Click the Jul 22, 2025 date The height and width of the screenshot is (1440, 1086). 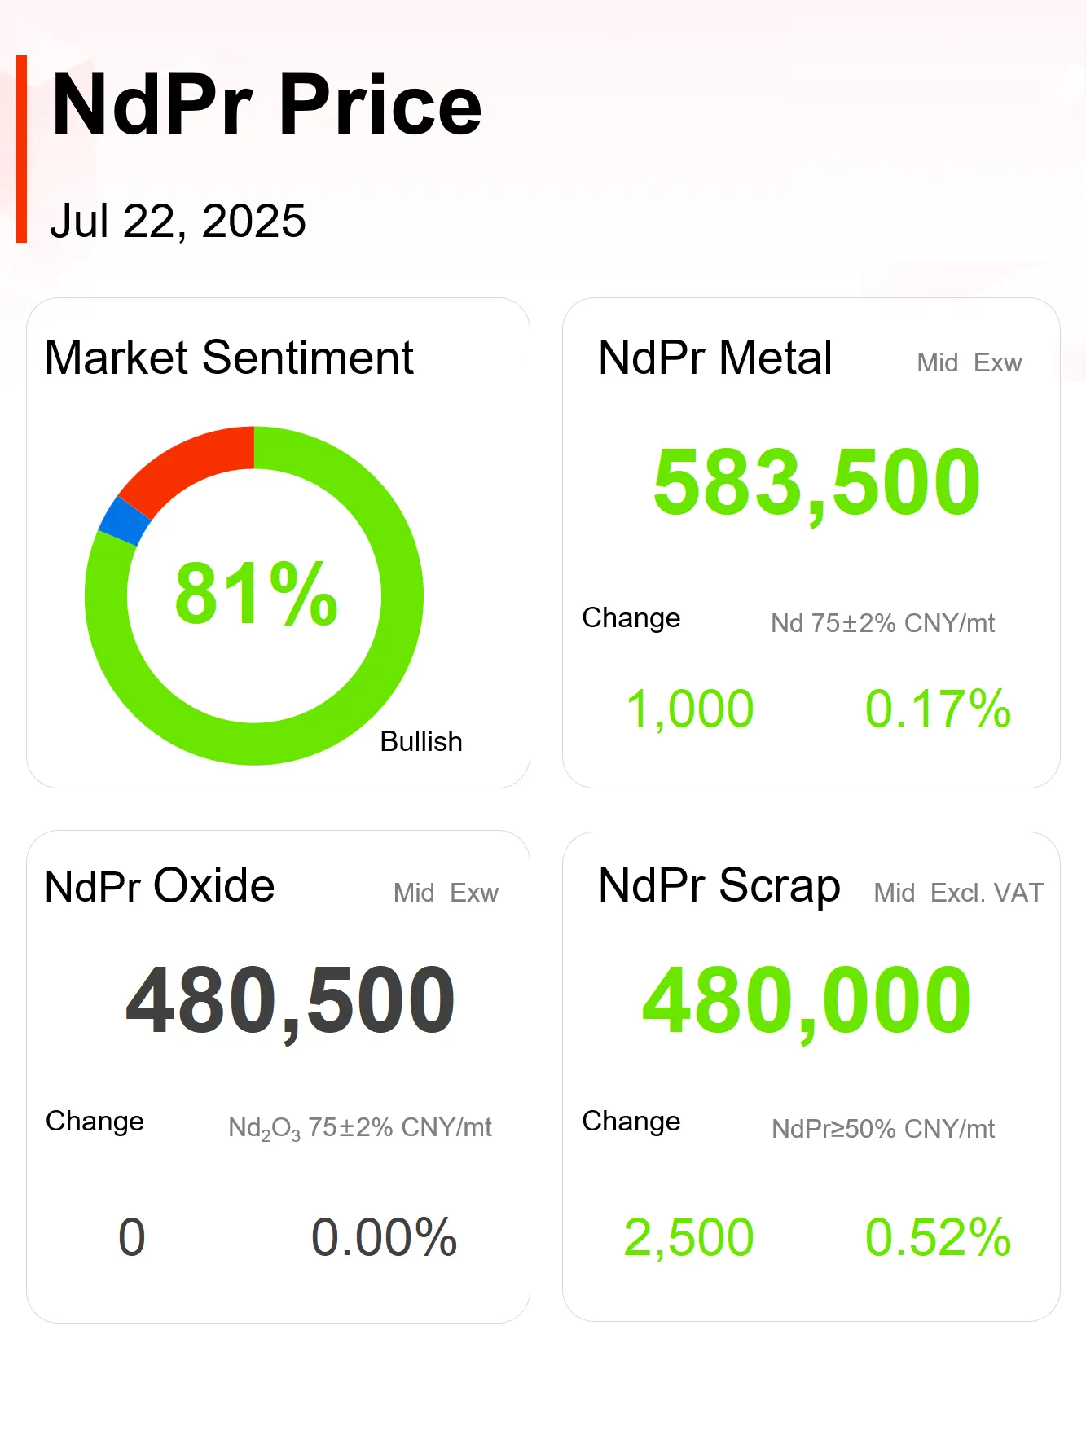[178, 221]
